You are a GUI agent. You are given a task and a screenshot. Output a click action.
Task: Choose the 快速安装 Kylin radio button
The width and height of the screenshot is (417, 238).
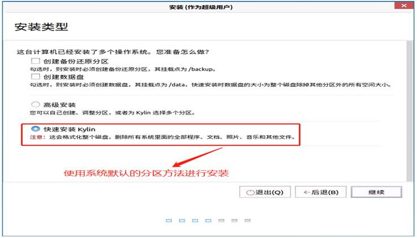(x=36, y=129)
